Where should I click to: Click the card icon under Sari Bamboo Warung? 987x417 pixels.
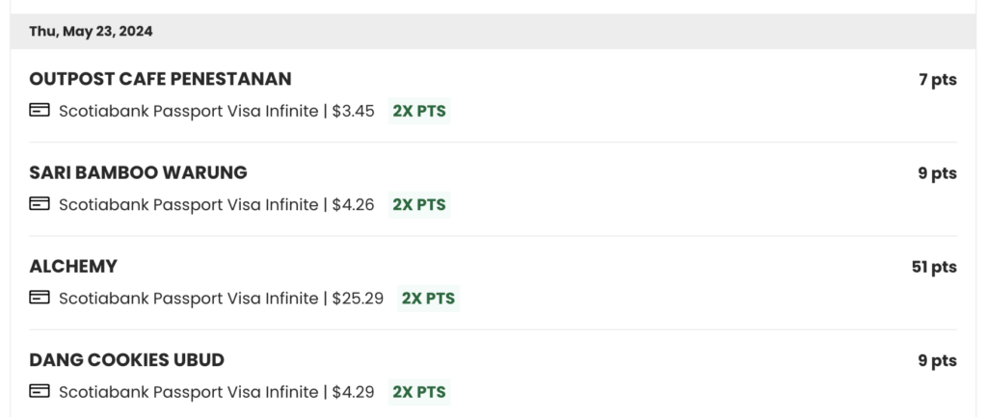click(x=40, y=204)
